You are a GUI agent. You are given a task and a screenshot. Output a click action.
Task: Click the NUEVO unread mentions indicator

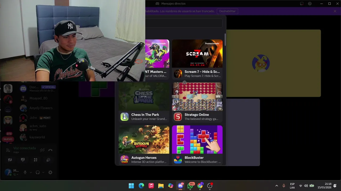8,139
